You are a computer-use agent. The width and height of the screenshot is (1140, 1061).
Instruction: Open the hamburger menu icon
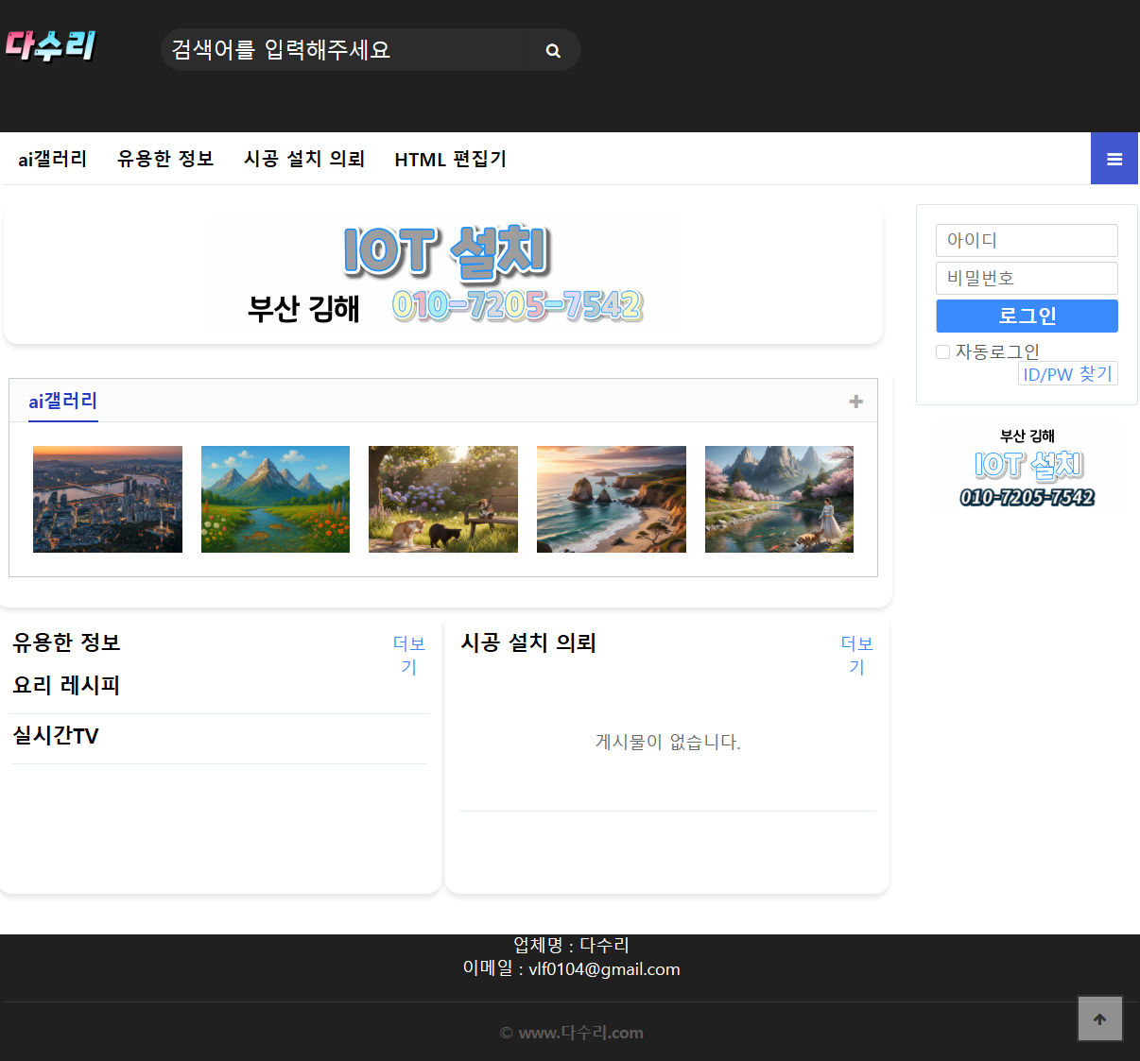(1114, 159)
